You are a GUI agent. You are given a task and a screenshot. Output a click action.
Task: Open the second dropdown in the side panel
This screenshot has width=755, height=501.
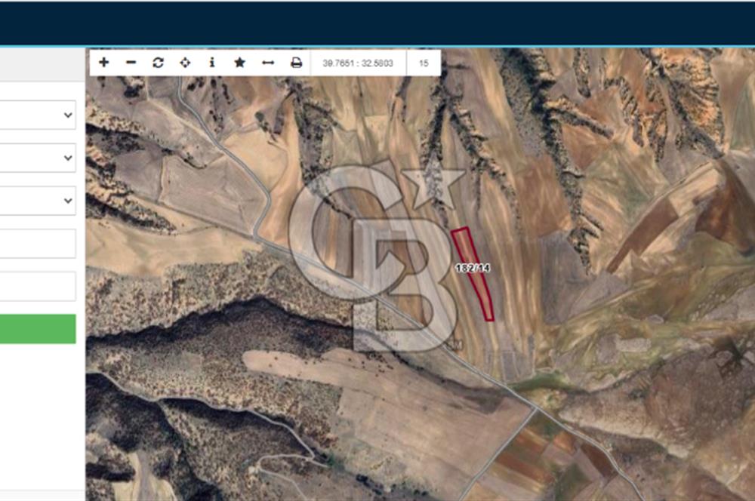(38, 158)
